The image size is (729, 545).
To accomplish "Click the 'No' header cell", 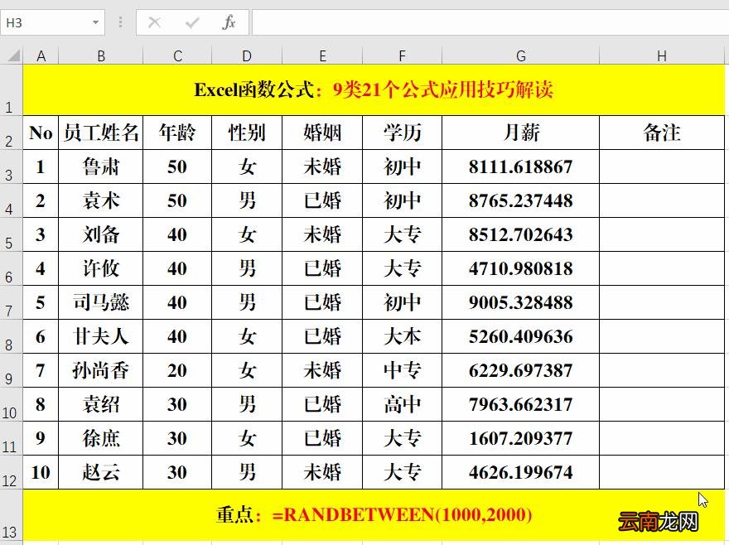I will click(x=41, y=133).
